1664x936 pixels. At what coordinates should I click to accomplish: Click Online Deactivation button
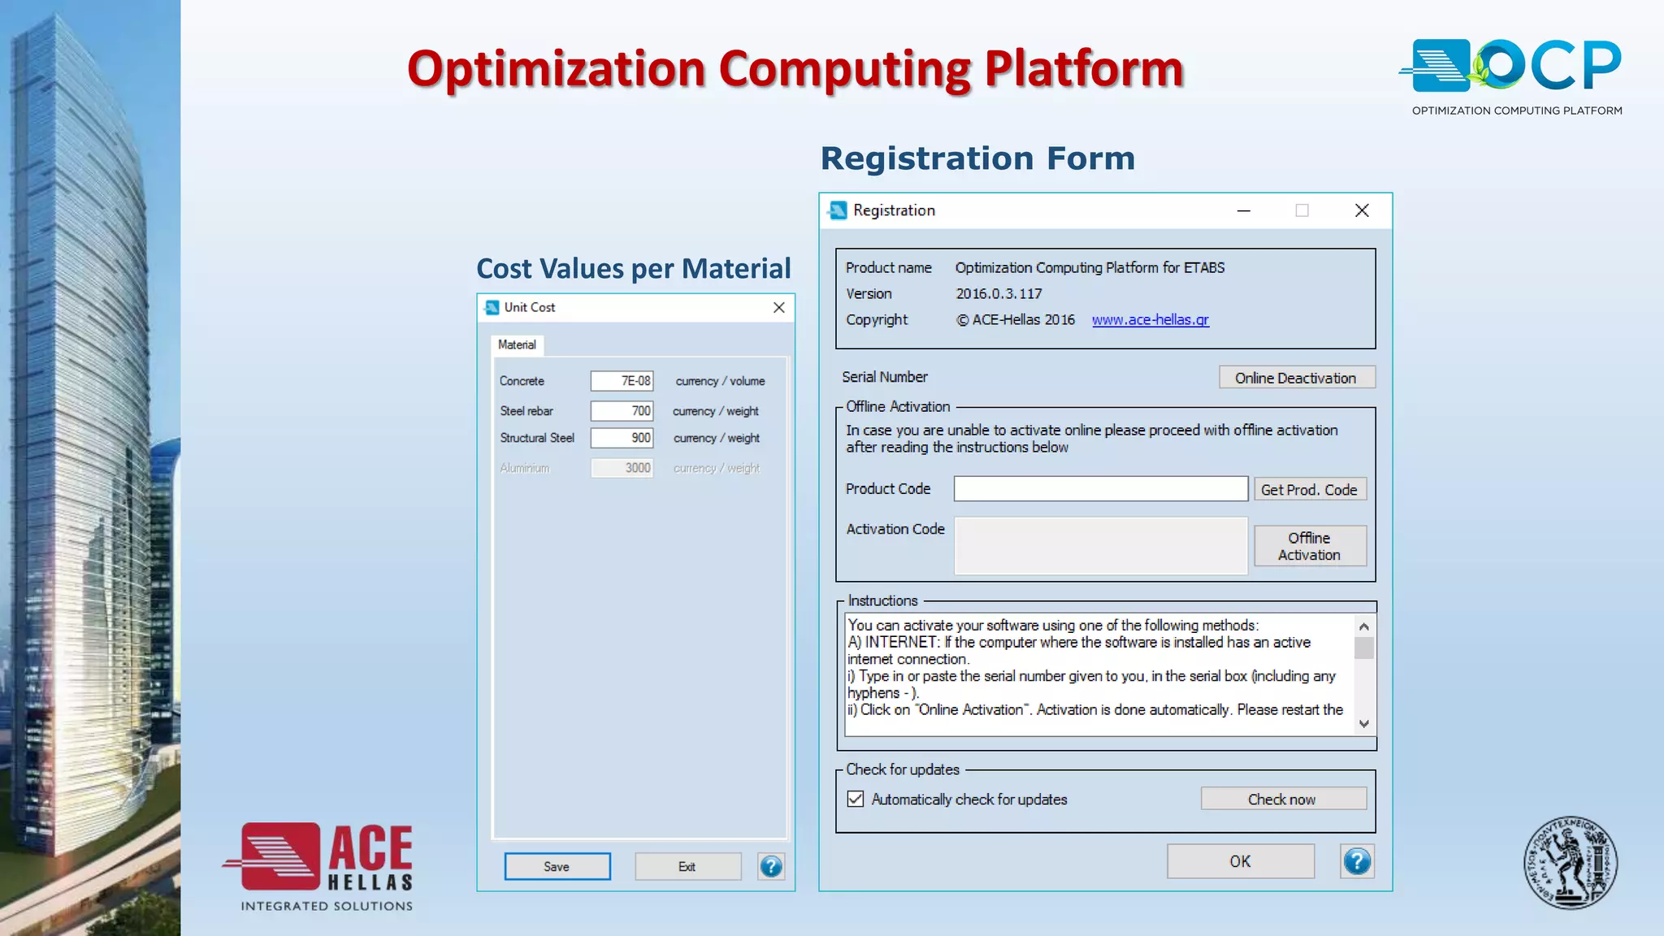coord(1297,378)
